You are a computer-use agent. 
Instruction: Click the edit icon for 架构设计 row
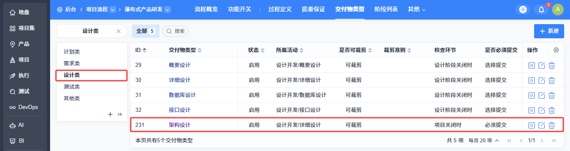click(542, 125)
